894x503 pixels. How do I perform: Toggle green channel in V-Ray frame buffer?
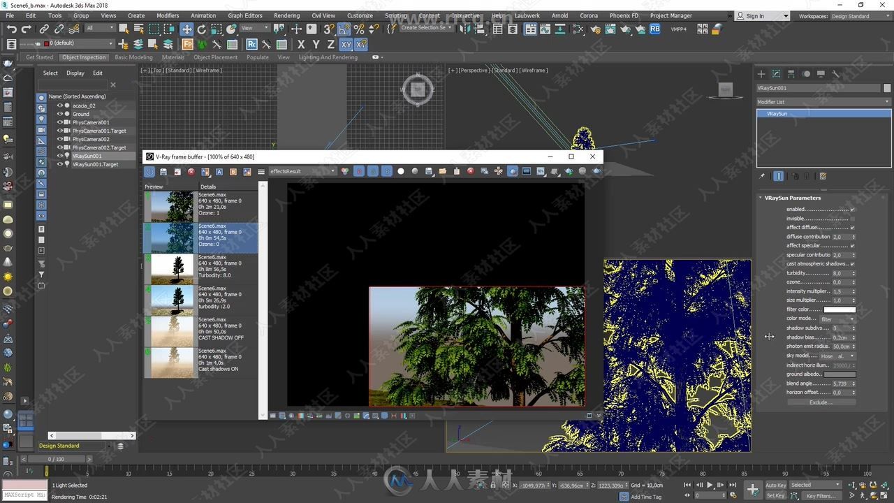pyautogui.click(x=373, y=171)
